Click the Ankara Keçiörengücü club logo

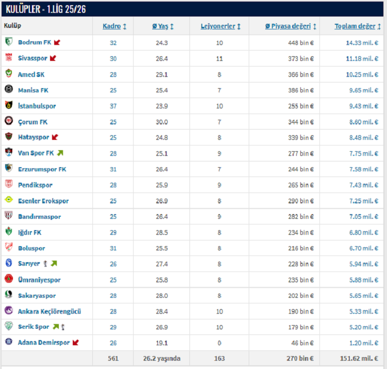9,311
